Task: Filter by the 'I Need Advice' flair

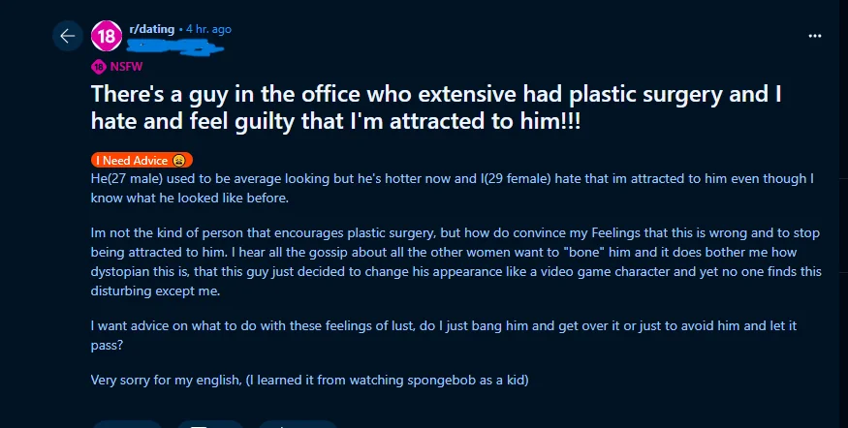Action: point(141,161)
